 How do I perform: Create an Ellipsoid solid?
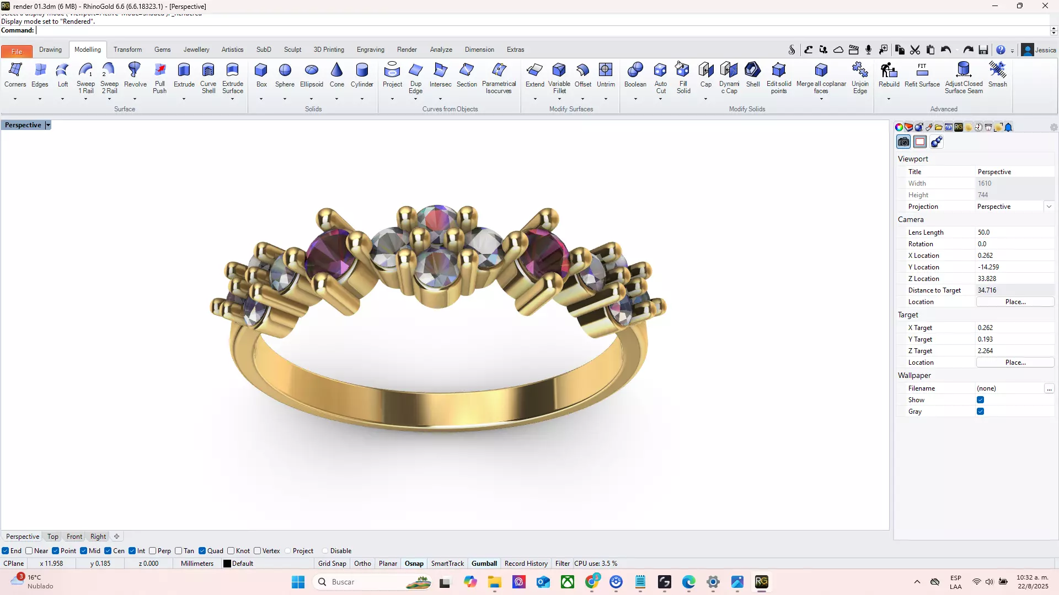311,75
